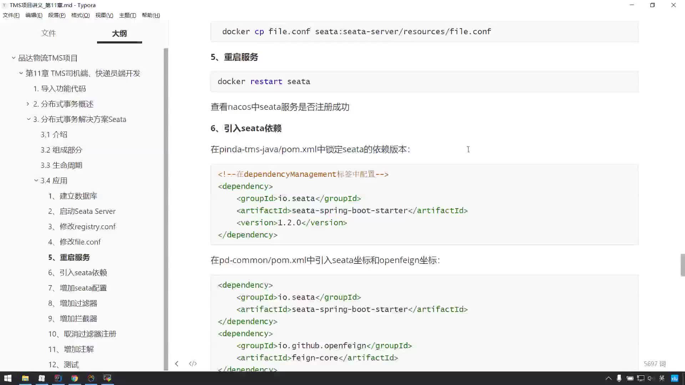Collapse the 3.4 应用 outline chevron

[36, 180]
